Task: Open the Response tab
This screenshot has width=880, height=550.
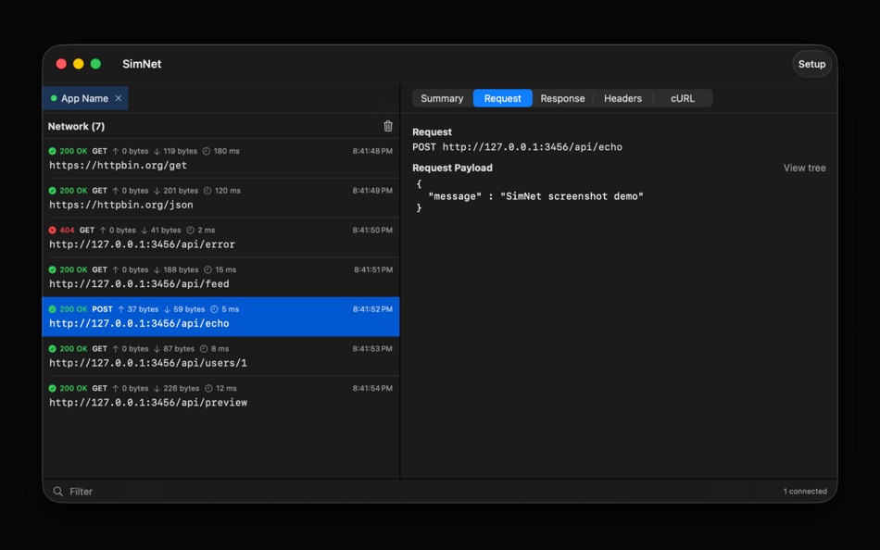Action: pyautogui.click(x=564, y=98)
